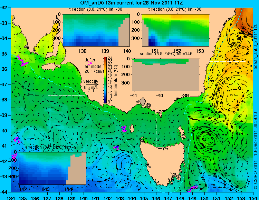Click the "10-Dec-2011 08:59:18" timestamp
This screenshot has height=200, width=259.
point(256,134)
